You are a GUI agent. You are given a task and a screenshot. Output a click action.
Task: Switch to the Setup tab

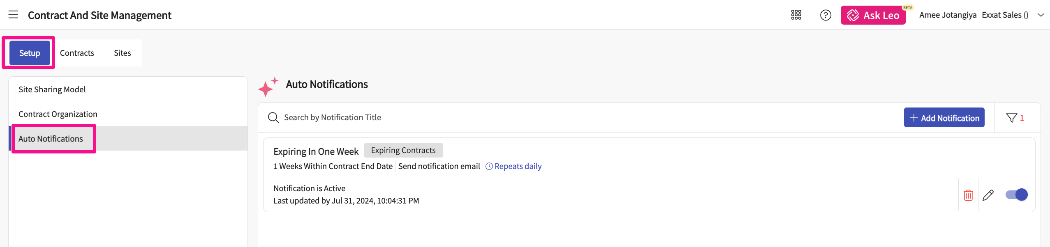pyautogui.click(x=30, y=53)
